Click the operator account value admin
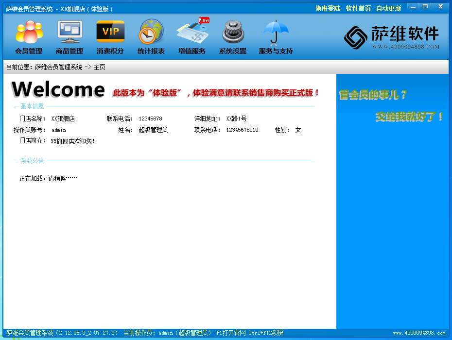The width and height of the screenshot is (452, 340). point(59,130)
